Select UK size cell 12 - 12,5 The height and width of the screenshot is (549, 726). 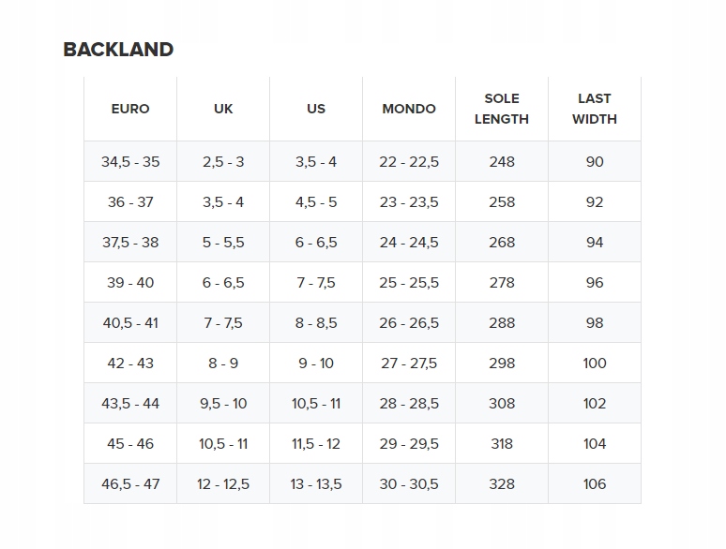223,484
